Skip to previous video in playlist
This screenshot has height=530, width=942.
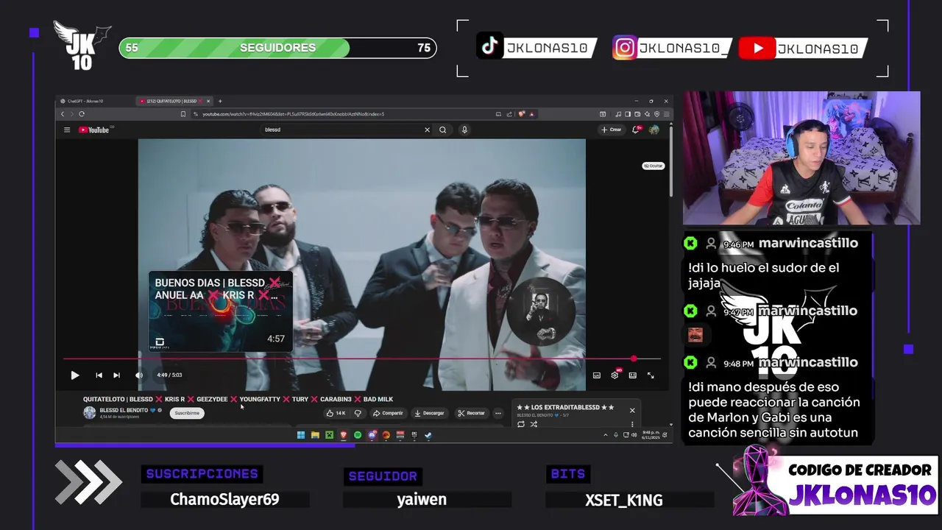point(99,375)
